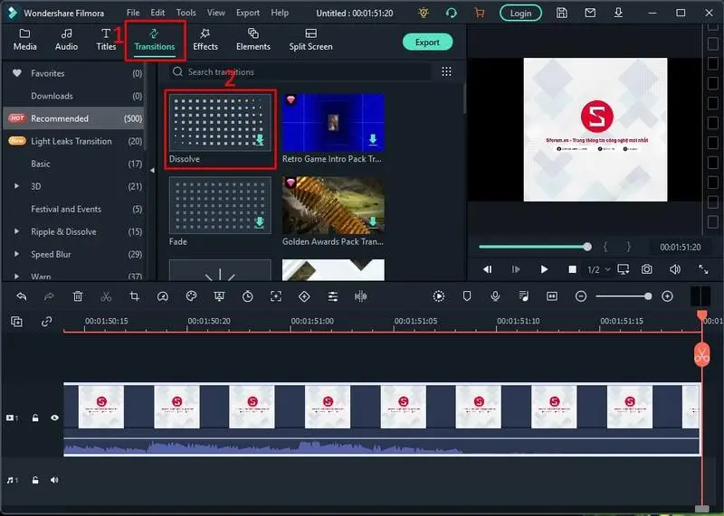Click the Undo icon
The height and width of the screenshot is (516, 724).
[x=21, y=296]
